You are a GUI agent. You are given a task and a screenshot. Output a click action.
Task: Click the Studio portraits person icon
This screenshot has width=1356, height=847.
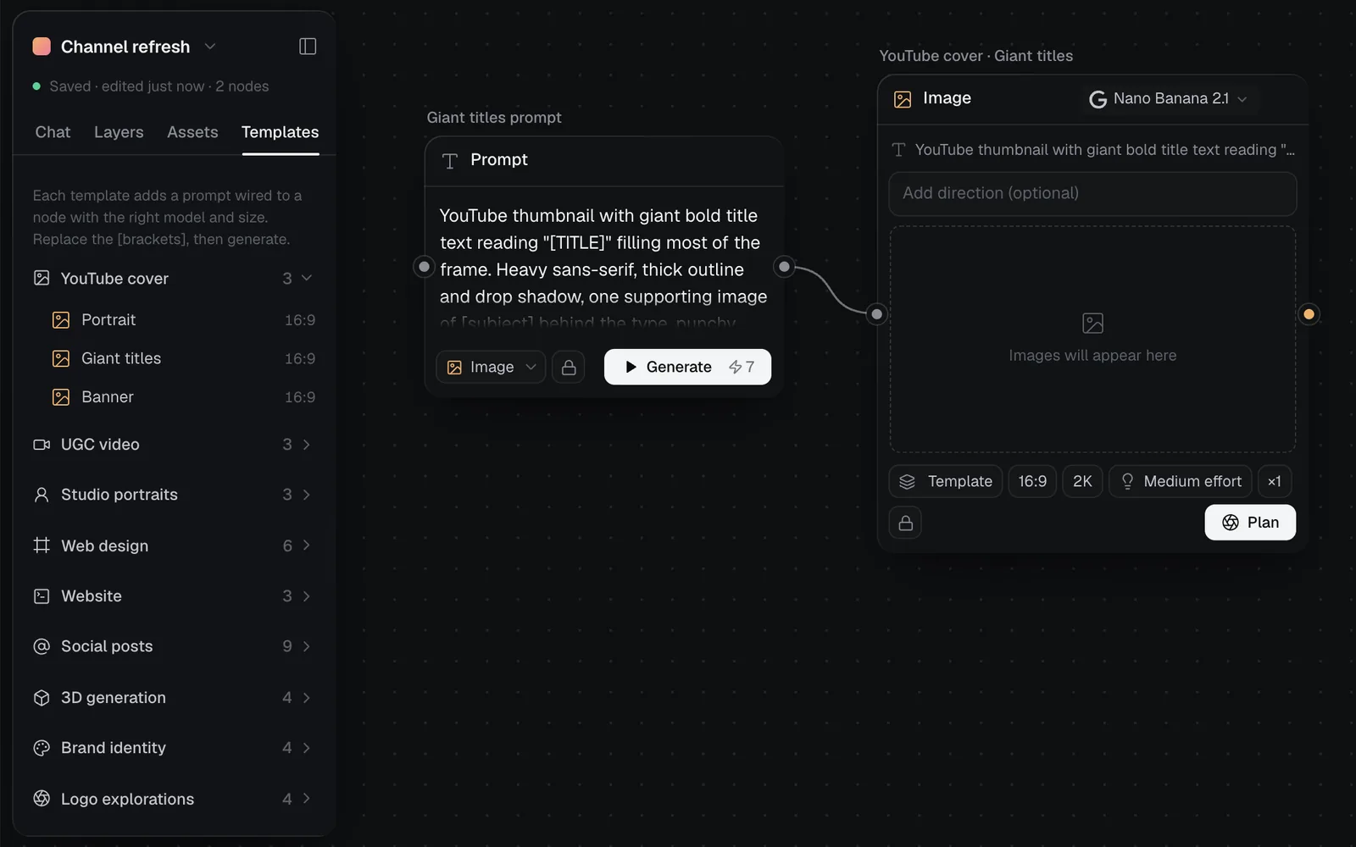(42, 495)
